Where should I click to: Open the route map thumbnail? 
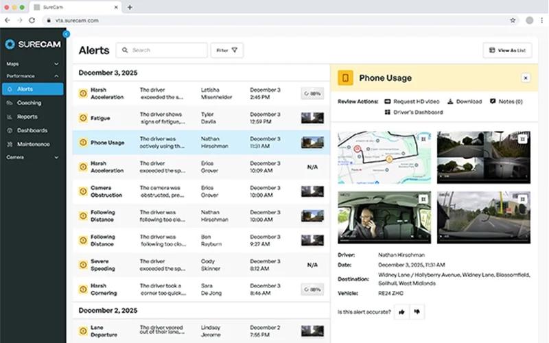coord(384,158)
